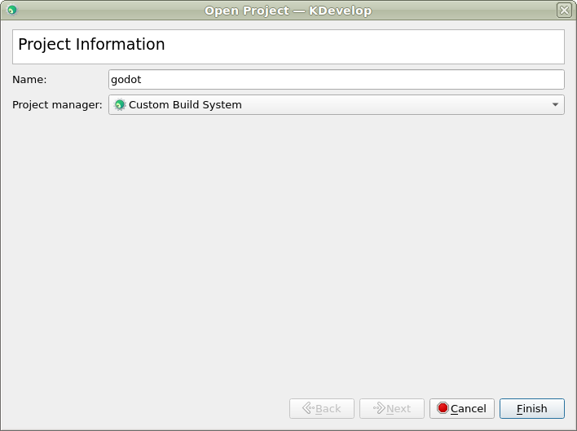
Task: Close the Open Project dialog window
Action: 563,11
